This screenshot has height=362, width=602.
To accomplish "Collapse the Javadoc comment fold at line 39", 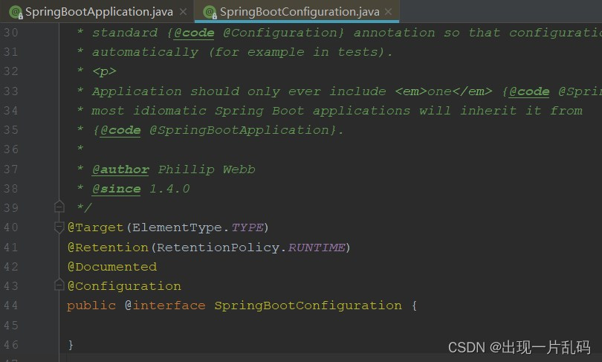I will 59,207.
